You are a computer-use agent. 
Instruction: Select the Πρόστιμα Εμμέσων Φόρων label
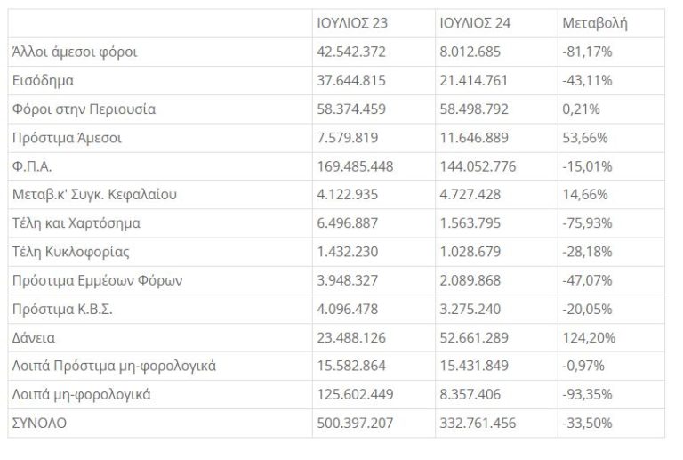97,280
